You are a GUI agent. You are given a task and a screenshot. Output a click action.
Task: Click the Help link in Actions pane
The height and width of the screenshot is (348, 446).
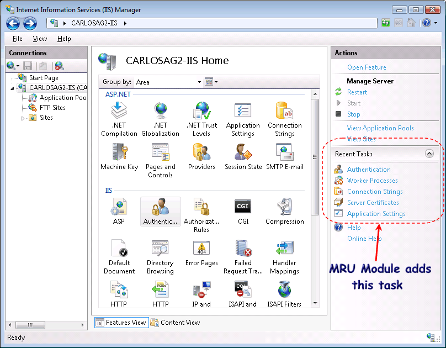(354, 228)
